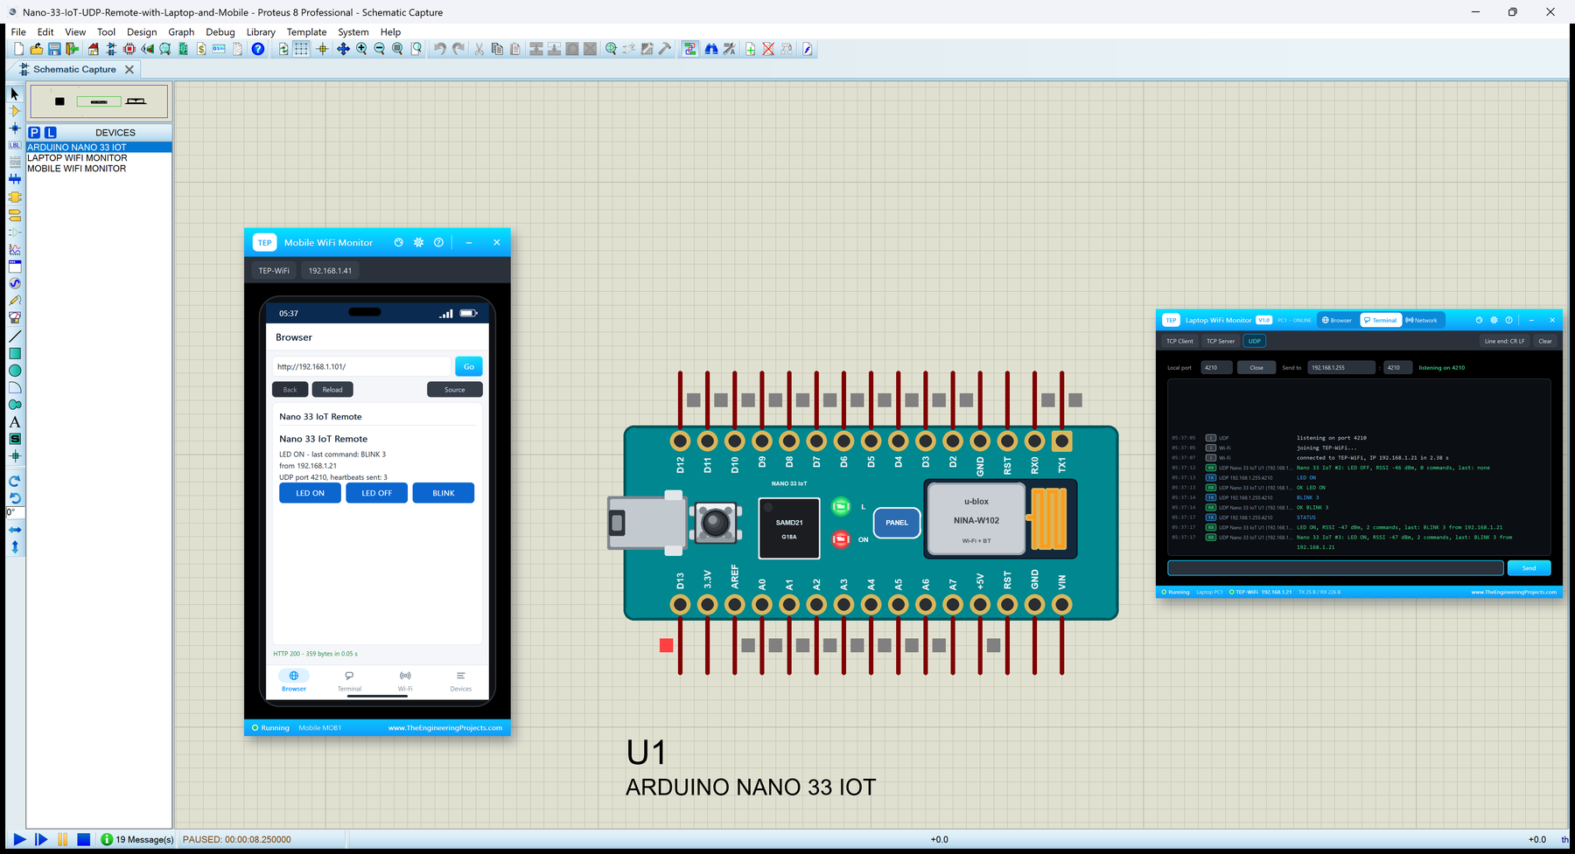
Task: Select the 2D text tool
Action: pos(15,422)
